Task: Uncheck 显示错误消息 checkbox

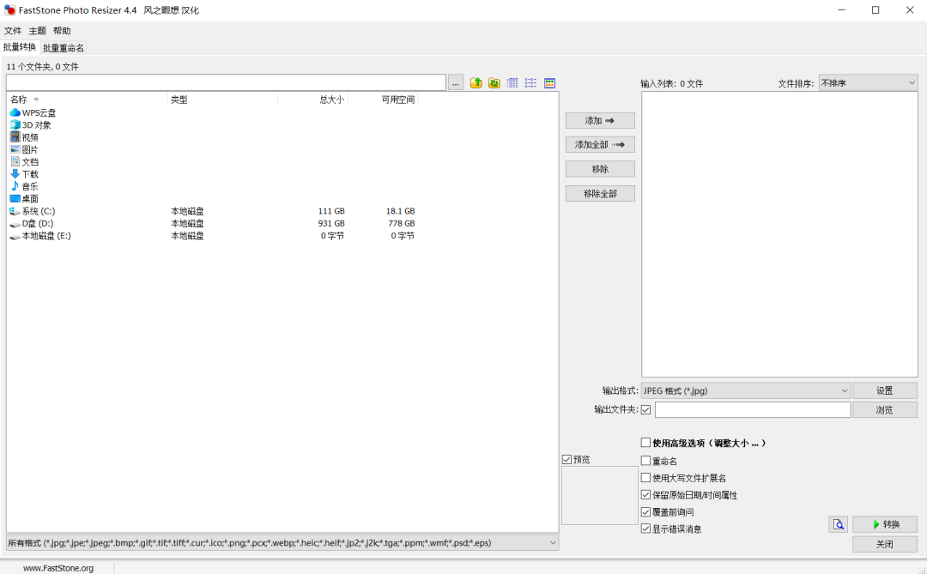Action: 646,529
